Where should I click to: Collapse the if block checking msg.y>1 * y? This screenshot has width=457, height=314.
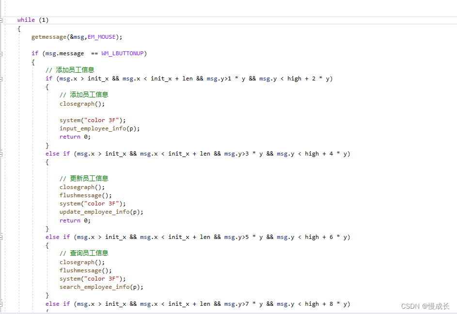point(1,79)
